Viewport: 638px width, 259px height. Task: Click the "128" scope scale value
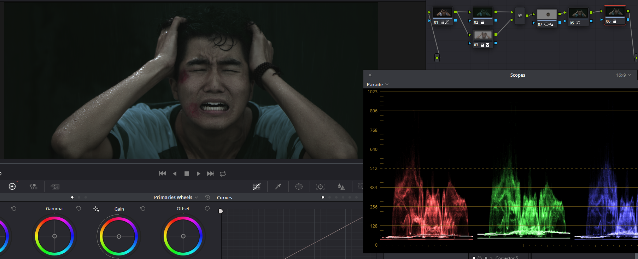(374, 226)
